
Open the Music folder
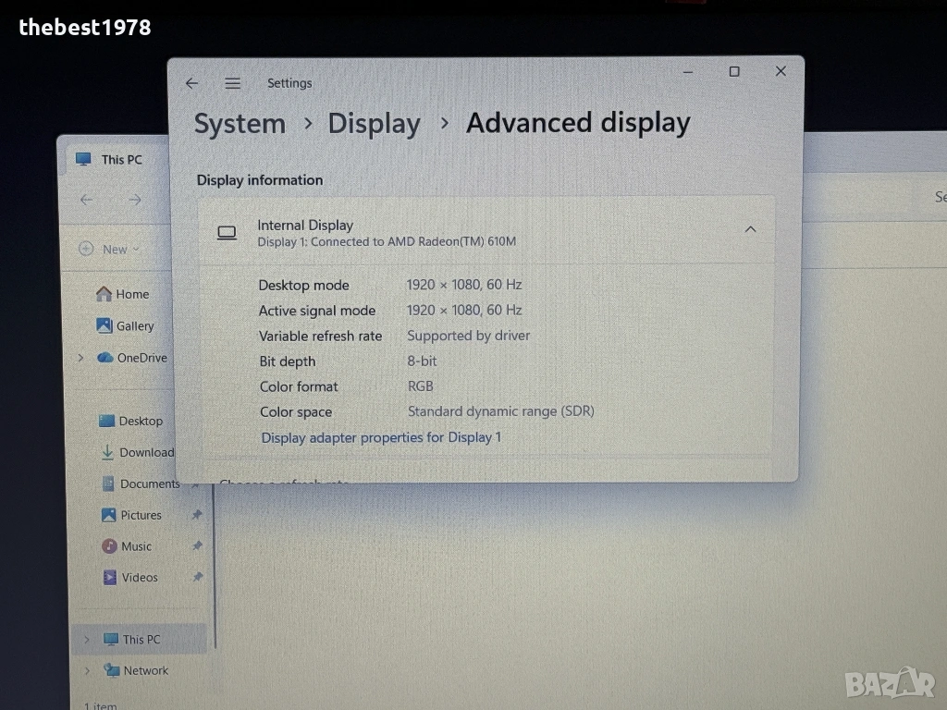pyautogui.click(x=135, y=546)
